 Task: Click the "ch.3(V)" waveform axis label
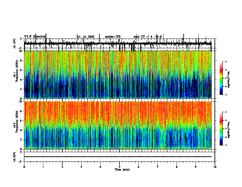(x=15, y=157)
